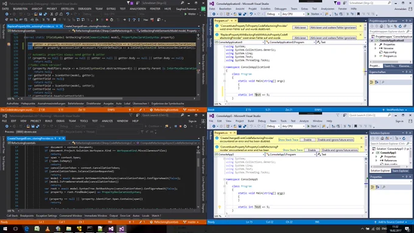Open ANALYZE menu in RefactoringEssentials 2017 window

107,121
